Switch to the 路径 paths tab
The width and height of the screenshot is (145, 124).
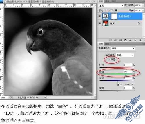[113, 1]
